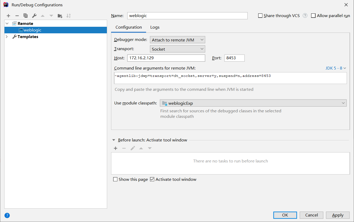Open JDK 5 - 8 version selector

pyautogui.click(x=336, y=68)
